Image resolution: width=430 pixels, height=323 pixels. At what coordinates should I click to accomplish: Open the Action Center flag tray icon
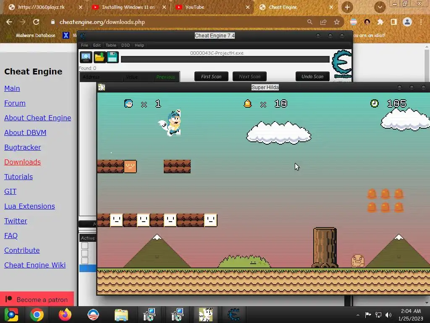click(368, 315)
